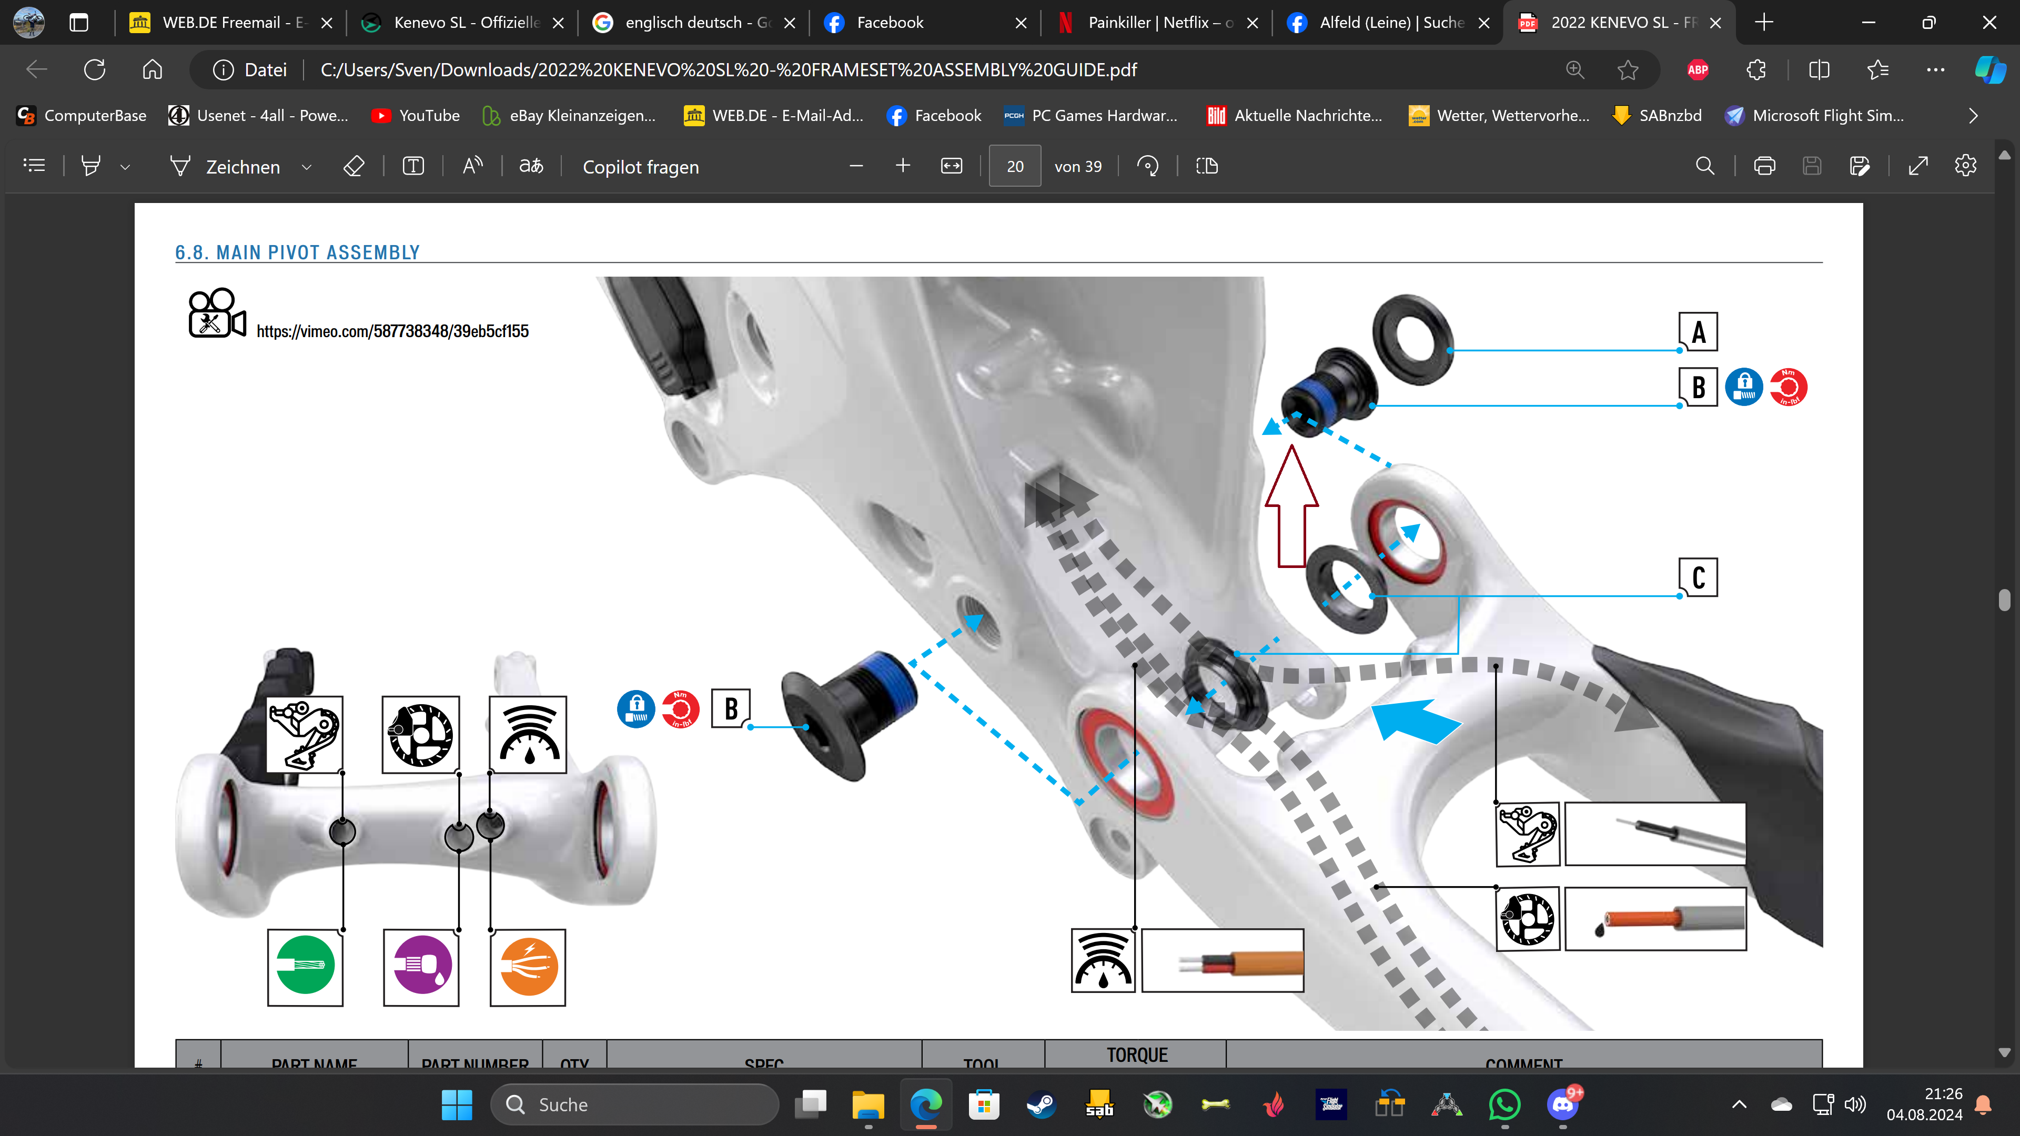Open the Copilot ask panel
Screen dimensions: 2020x1136
tap(640, 166)
